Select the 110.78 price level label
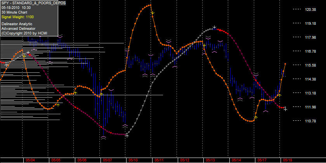Image resolution: width=326 pixels, height=163 pixels. point(310,121)
